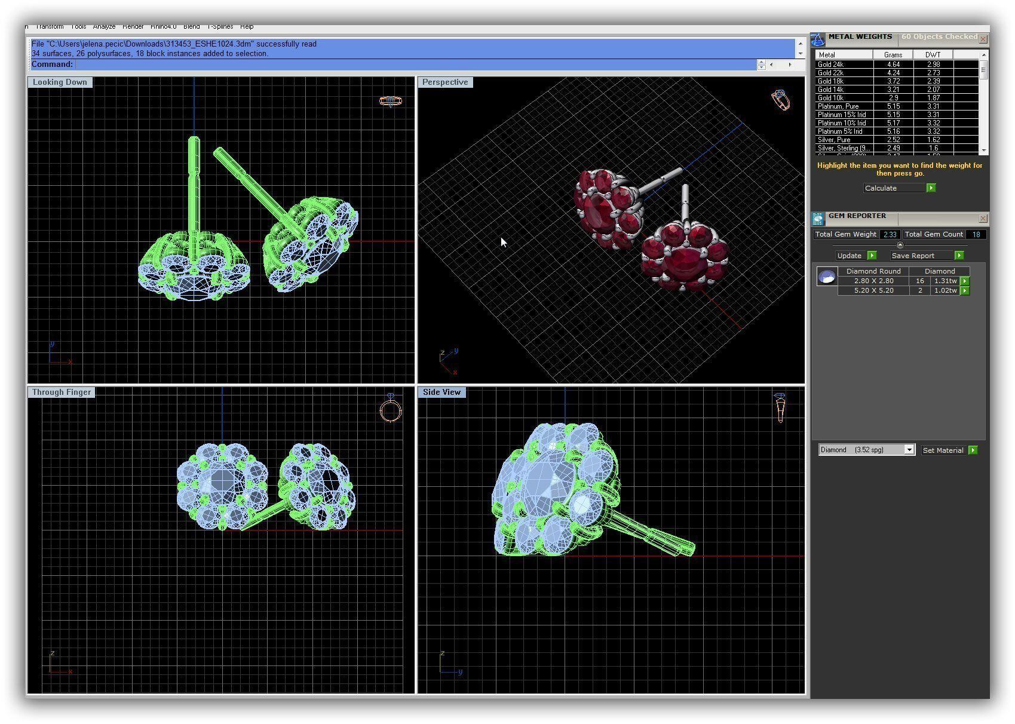Image resolution: width=1015 pixels, height=724 pixels.
Task: Click the Total Gem Count value 18
Action: [x=976, y=234]
